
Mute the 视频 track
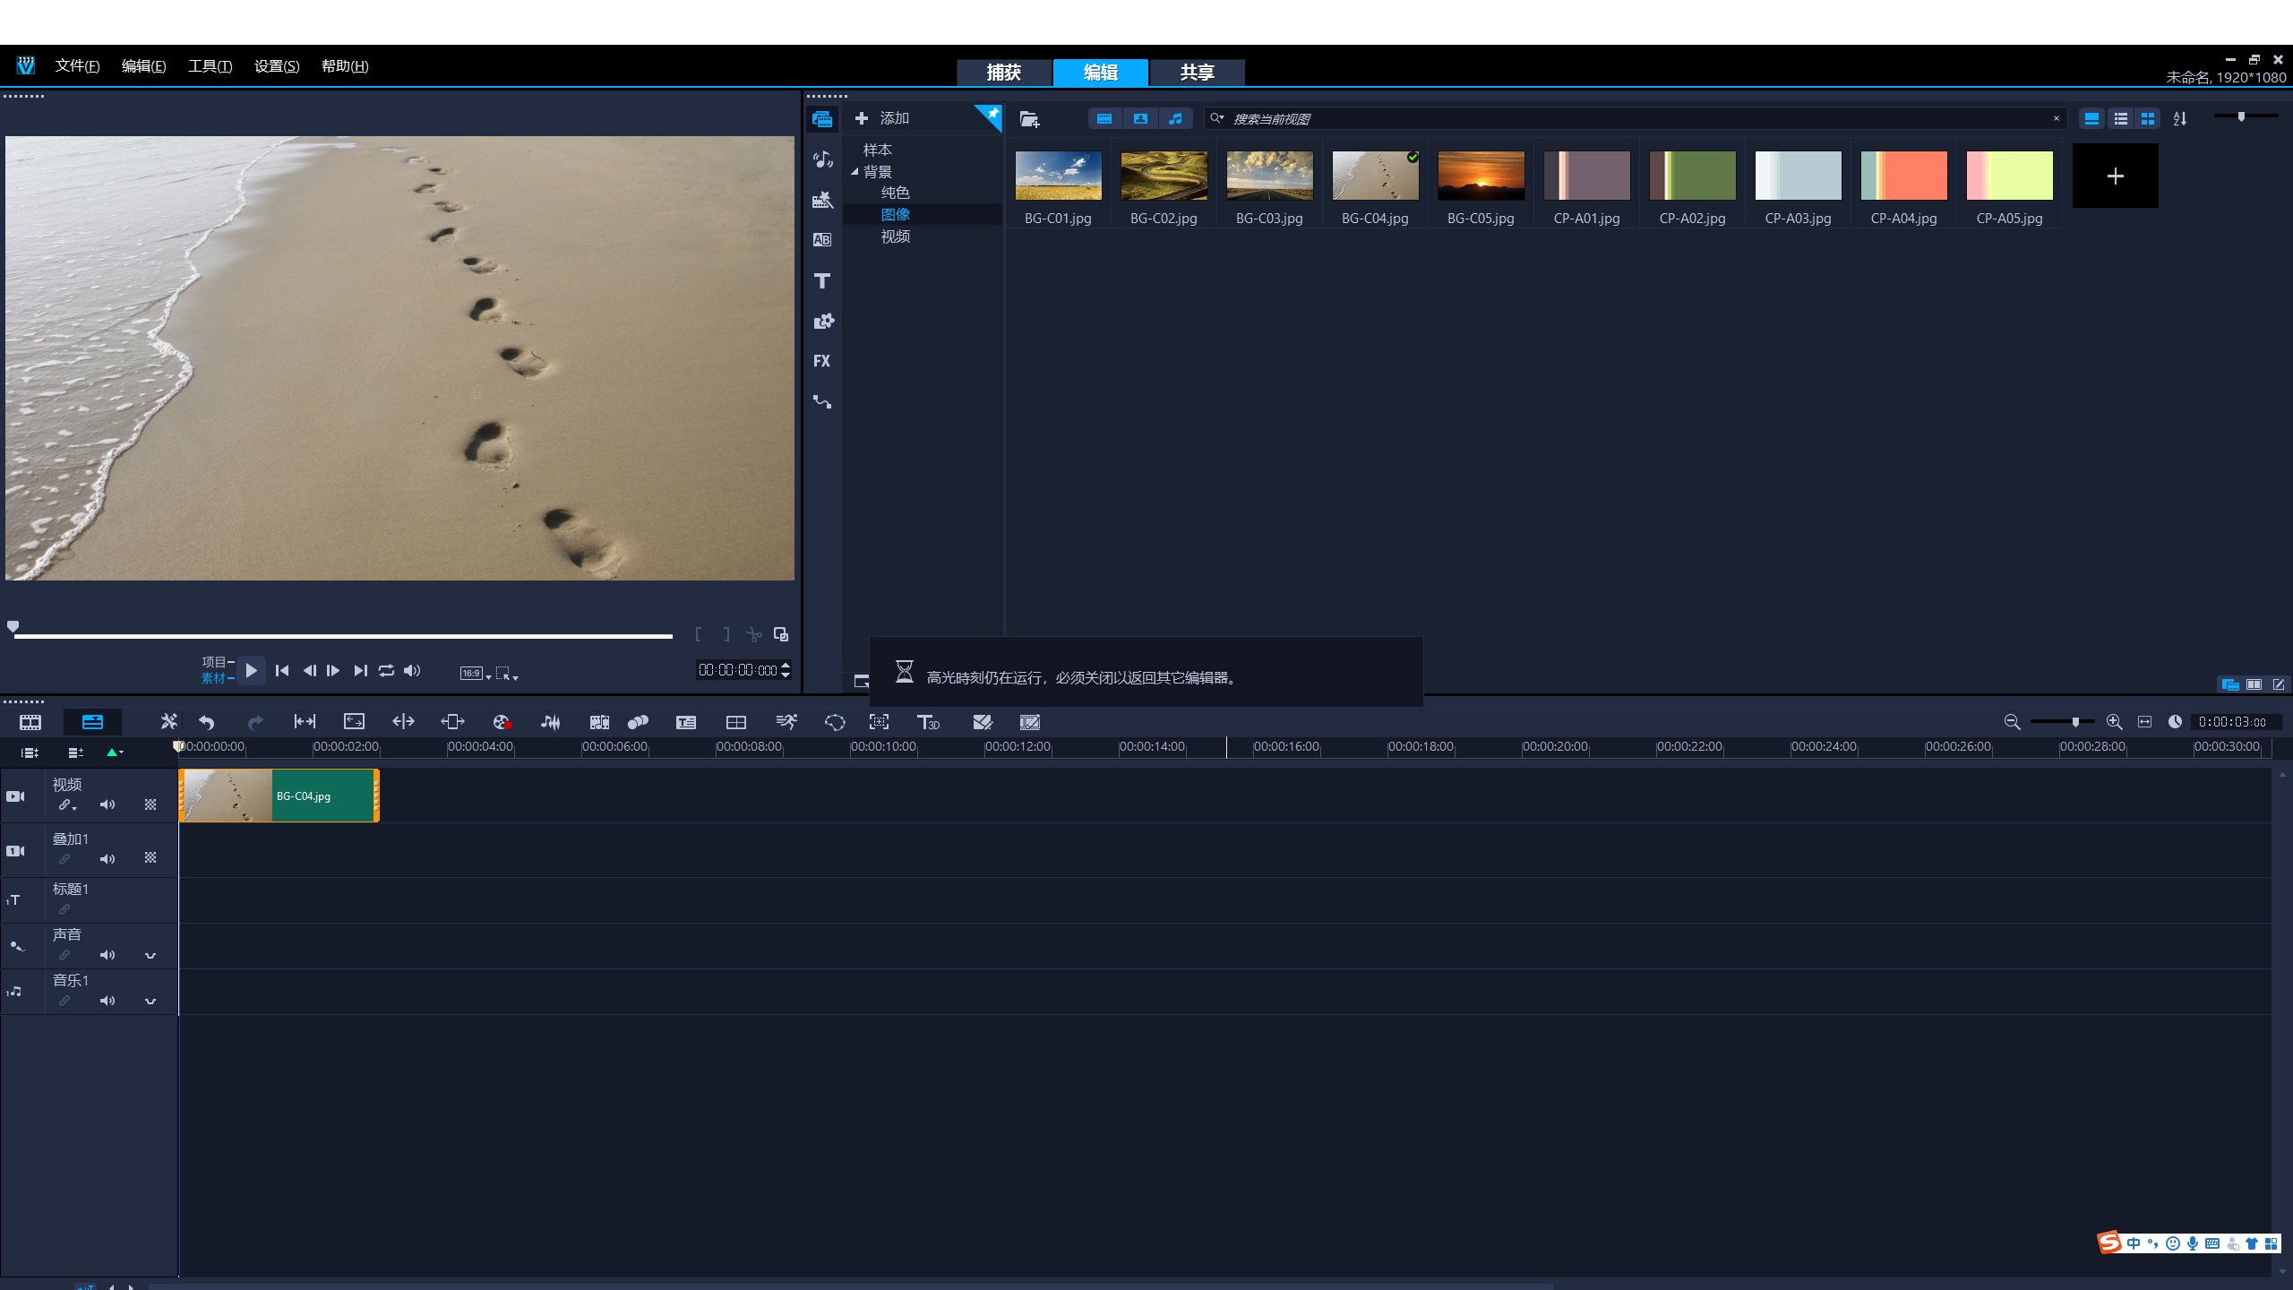click(x=107, y=804)
